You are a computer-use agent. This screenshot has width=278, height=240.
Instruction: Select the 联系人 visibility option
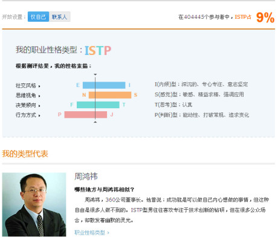click(x=59, y=17)
